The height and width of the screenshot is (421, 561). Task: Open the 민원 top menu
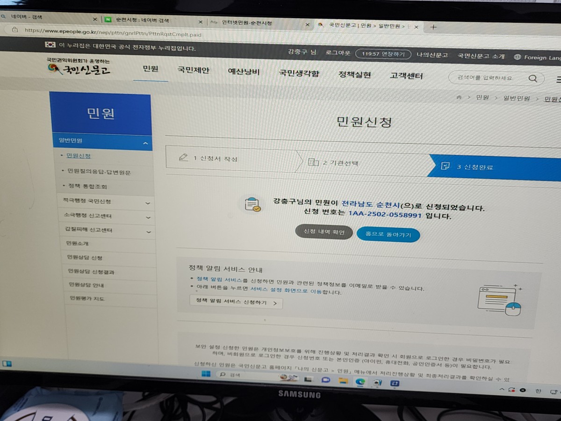[x=151, y=69]
